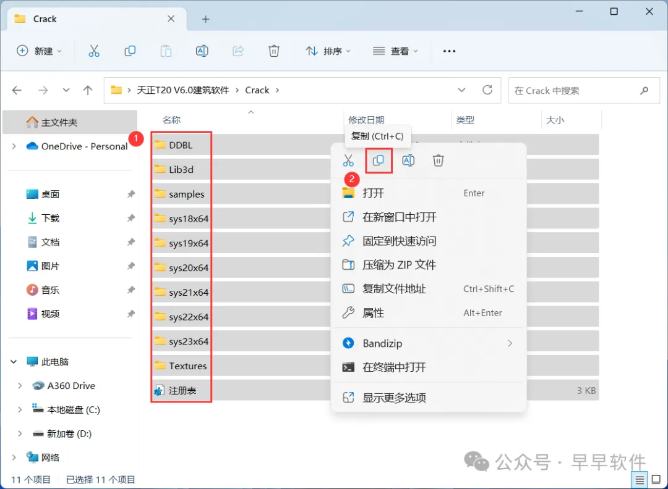The width and height of the screenshot is (668, 489).
Task: Expand 网络 tree node
Action: (14, 458)
